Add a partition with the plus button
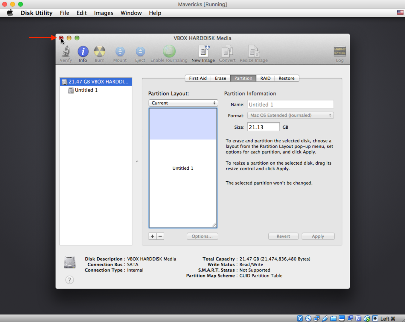The width and height of the screenshot is (405, 322). click(x=153, y=236)
